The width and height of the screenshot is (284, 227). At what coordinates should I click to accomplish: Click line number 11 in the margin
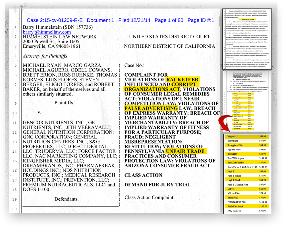[x=15, y=123]
